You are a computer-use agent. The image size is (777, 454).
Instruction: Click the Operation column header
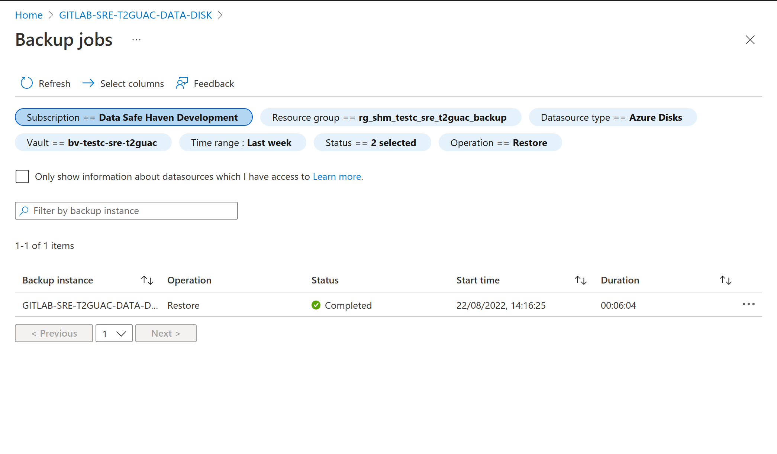[x=190, y=280]
